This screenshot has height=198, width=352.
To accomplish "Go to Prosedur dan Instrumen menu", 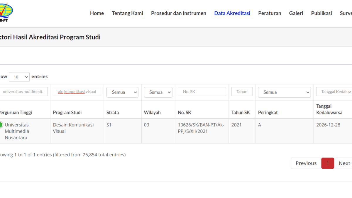I will pyautogui.click(x=178, y=13).
